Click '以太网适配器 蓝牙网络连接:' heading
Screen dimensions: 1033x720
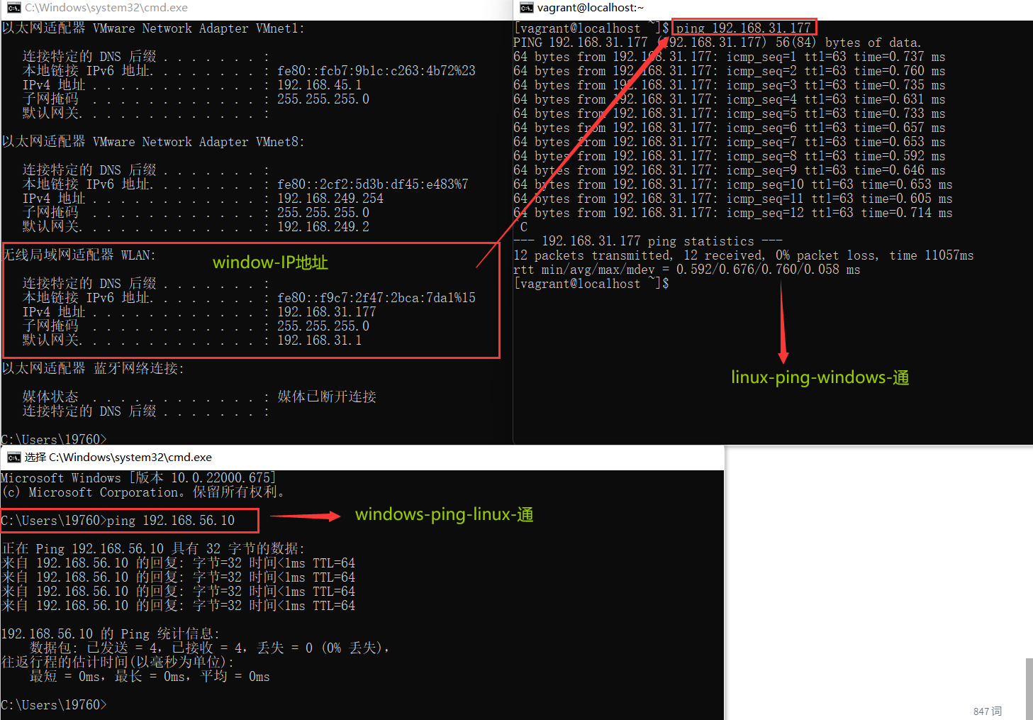[93, 369]
